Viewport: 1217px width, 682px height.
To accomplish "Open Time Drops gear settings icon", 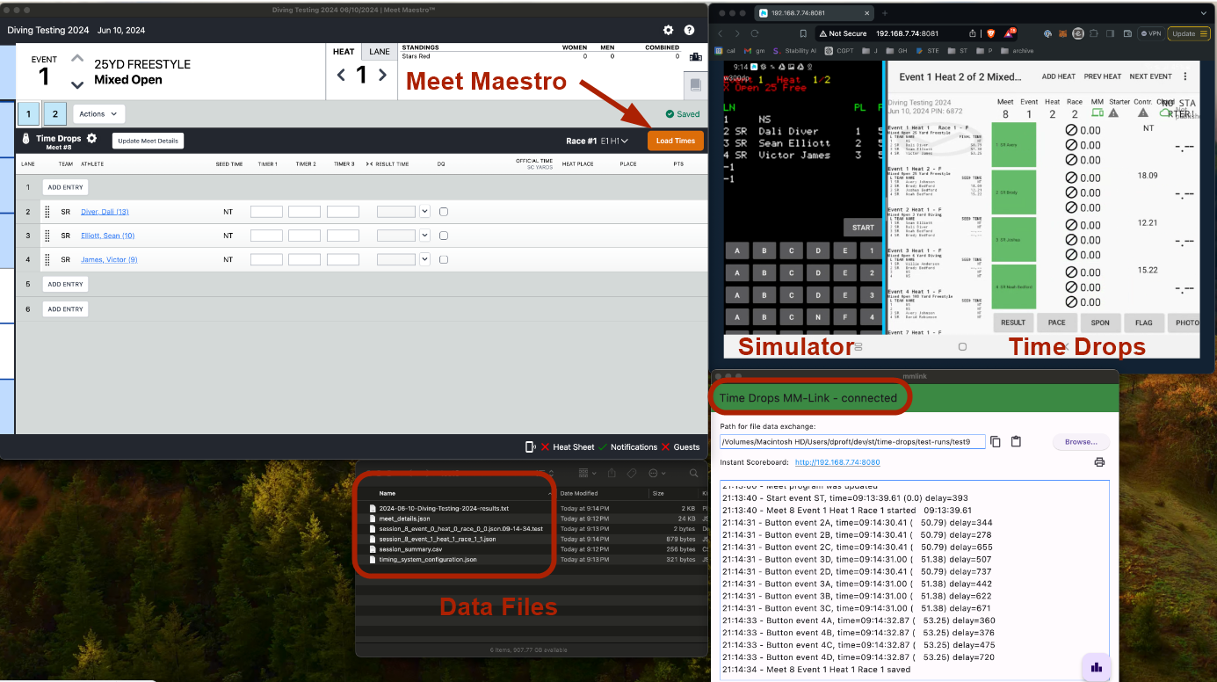I will click(x=91, y=139).
